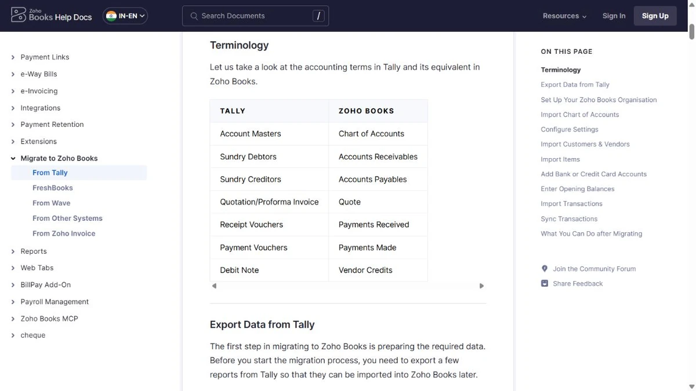Expand the Integrations section chevron

13,108
